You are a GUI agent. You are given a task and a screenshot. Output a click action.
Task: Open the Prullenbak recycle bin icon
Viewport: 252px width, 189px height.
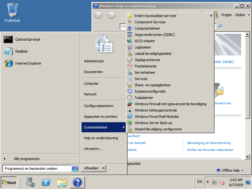(12, 10)
